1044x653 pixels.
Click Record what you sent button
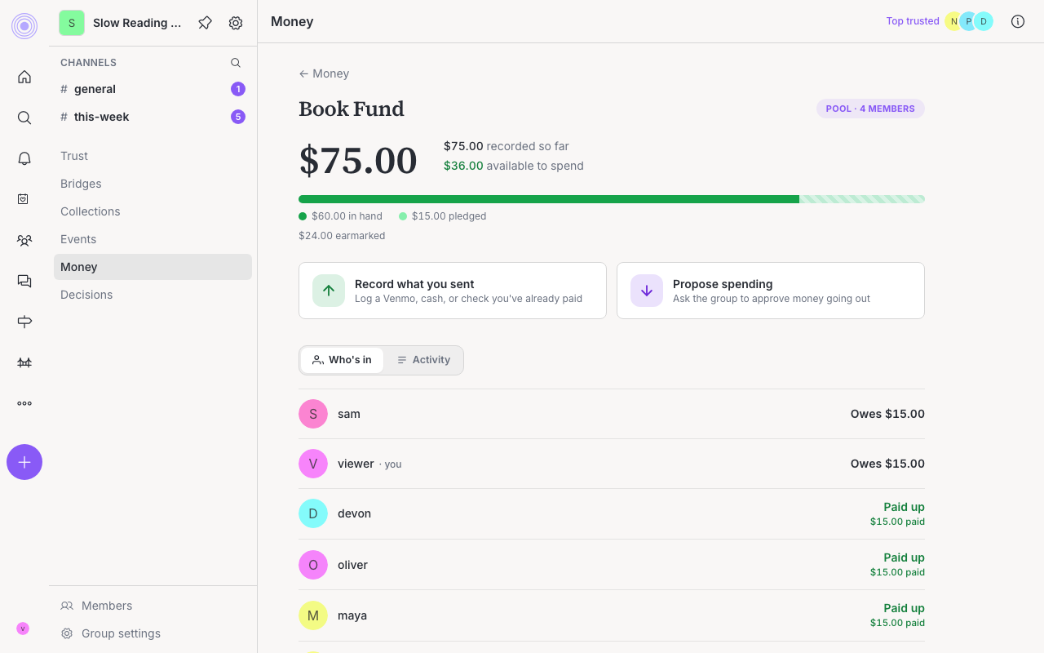tap(453, 291)
